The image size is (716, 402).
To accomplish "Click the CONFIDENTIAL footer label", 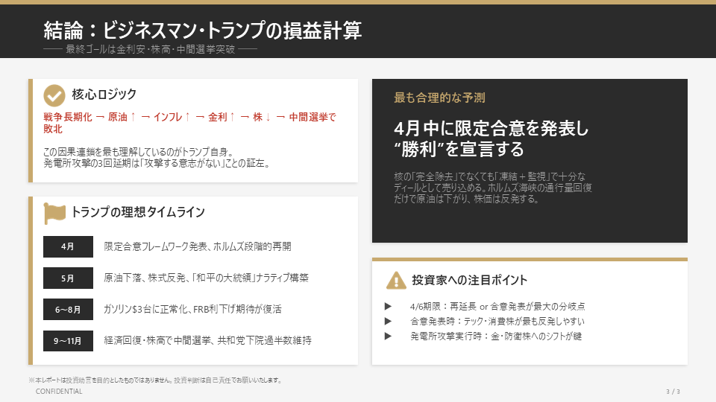I will pos(59,392).
